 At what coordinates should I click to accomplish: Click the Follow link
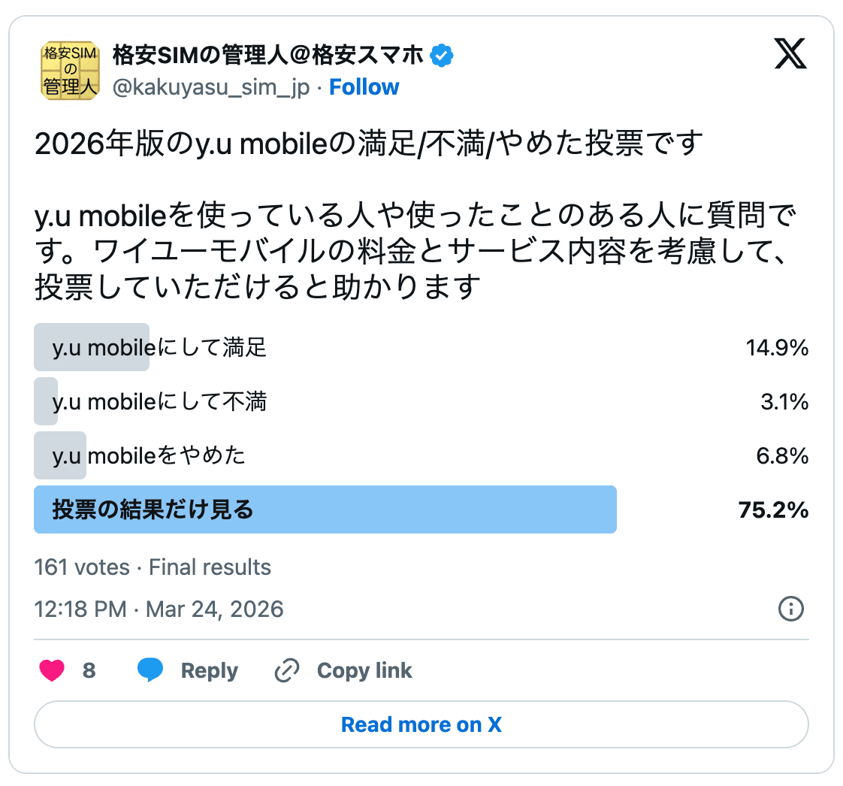[364, 87]
